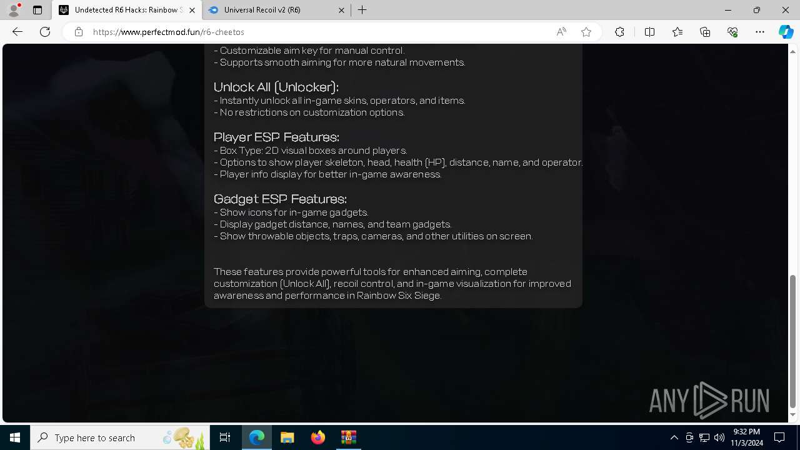This screenshot has width=800, height=450.
Task: Click 'Display gadget distance, names' line
Action: click(x=332, y=224)
